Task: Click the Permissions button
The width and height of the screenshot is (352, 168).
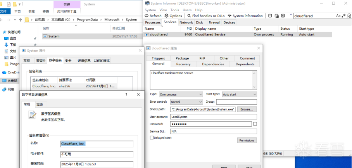Action: click(x=247, y=140)
